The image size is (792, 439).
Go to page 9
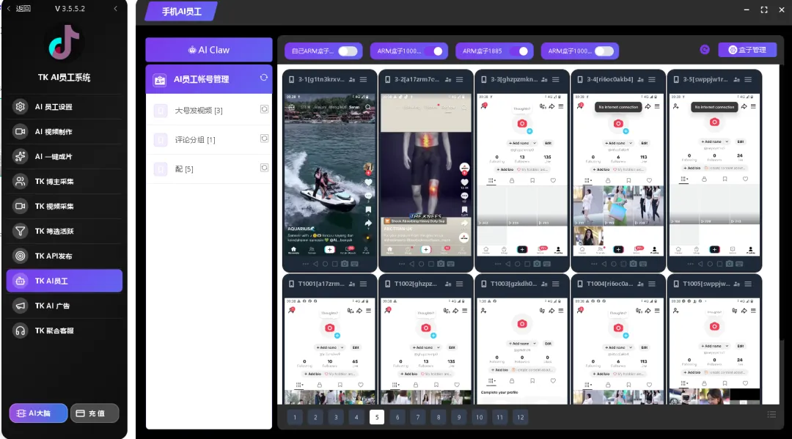pyautogui.click(x=458, y=417)
